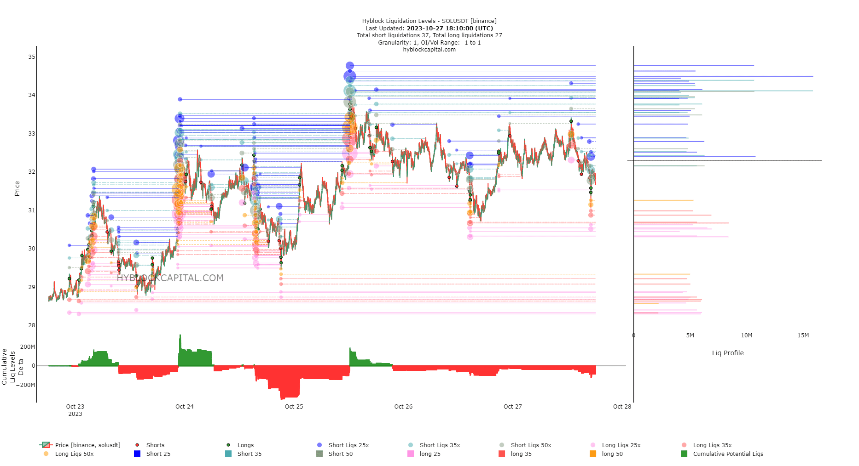Image resolution: width=859 pixels, height=466 pixels.
Task: Click the Oct 23 2023 x-axis label
Action: click(x=75, y=410)
